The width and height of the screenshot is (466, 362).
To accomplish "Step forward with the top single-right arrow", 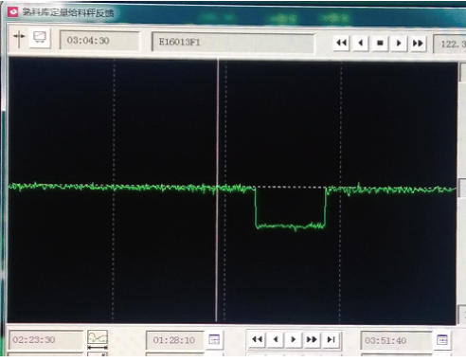I will coord(399,43).
